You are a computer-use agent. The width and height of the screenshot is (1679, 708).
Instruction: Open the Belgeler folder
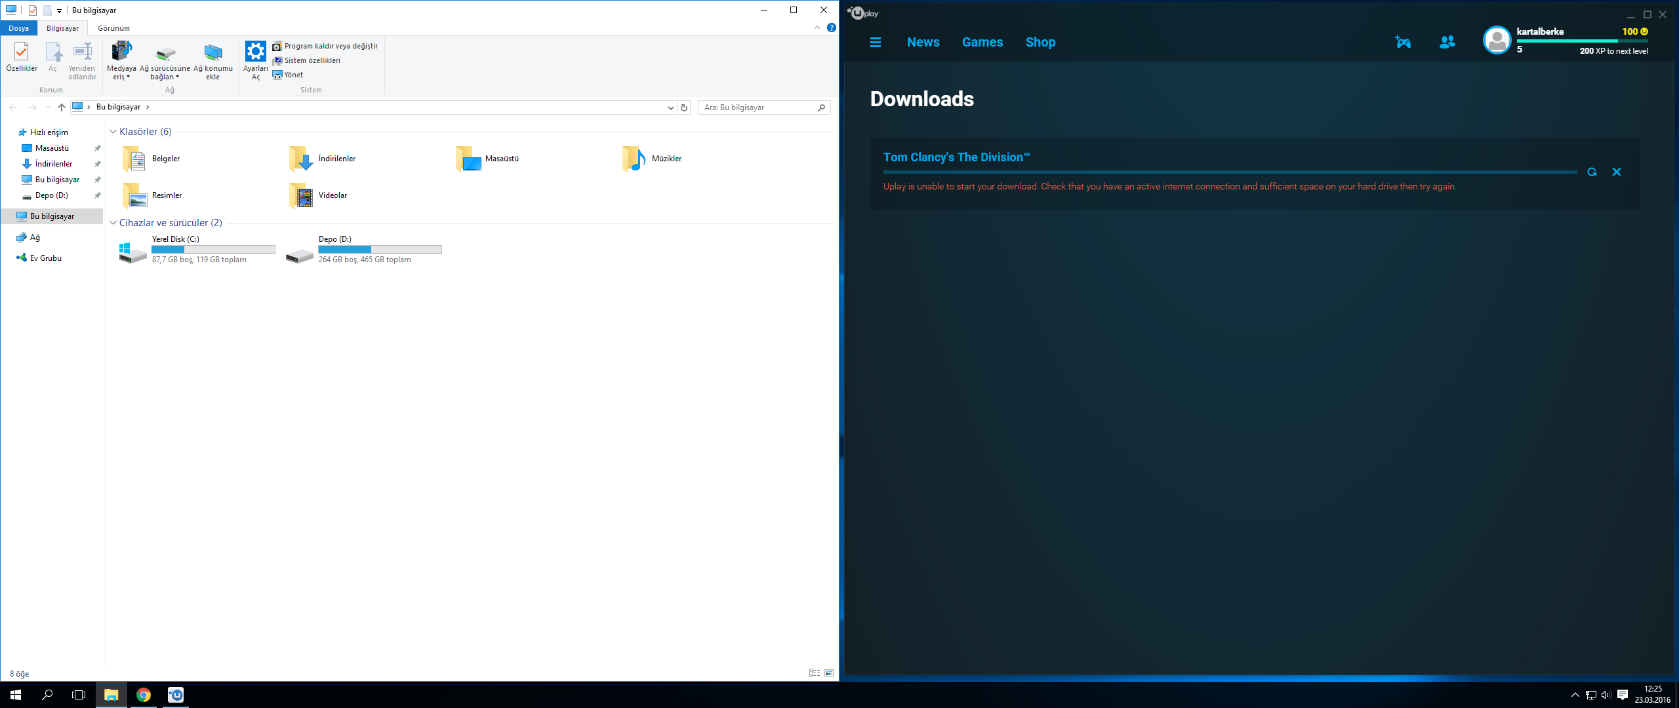coord(152,159)
